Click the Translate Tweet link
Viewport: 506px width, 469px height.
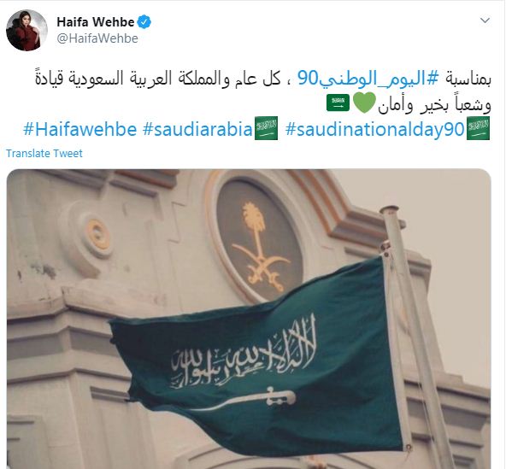[44, 153]
